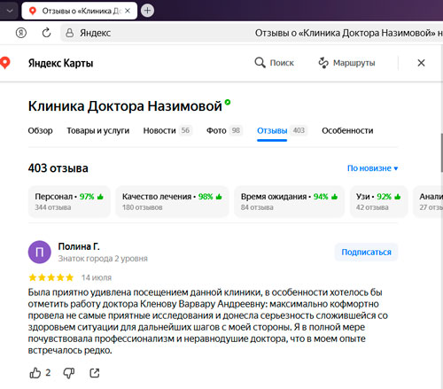Click Знаток города 2 уровня label

pyautogui.click(x=103, y=259)
